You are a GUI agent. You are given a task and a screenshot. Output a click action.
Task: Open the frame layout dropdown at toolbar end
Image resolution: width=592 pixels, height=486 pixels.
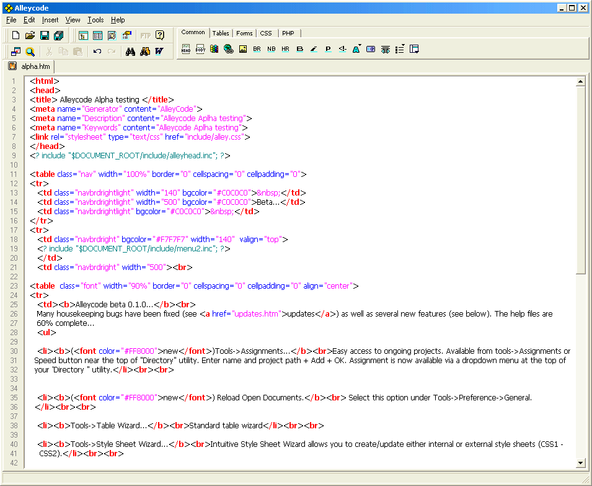pos(414,48)
